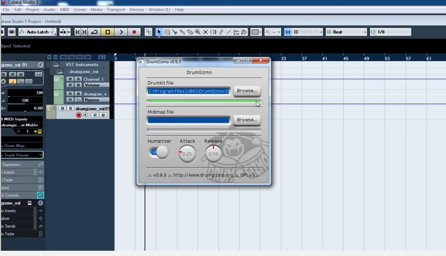This screenshot has width=446, height=256.
Task: Select the Zoom magnifier tool
Action: tap(198, 32)
